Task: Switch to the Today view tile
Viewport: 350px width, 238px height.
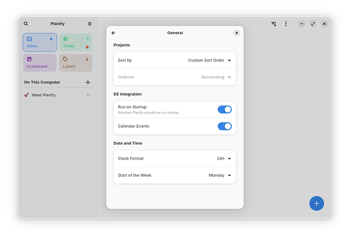Action: coord(76,43)
